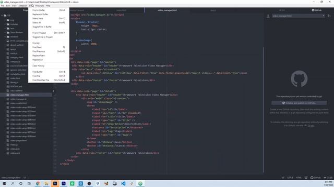Open the branch selector dropdown in GitHub panel
The height and width of the screenshot is (187, 334).
pos(298,16)
